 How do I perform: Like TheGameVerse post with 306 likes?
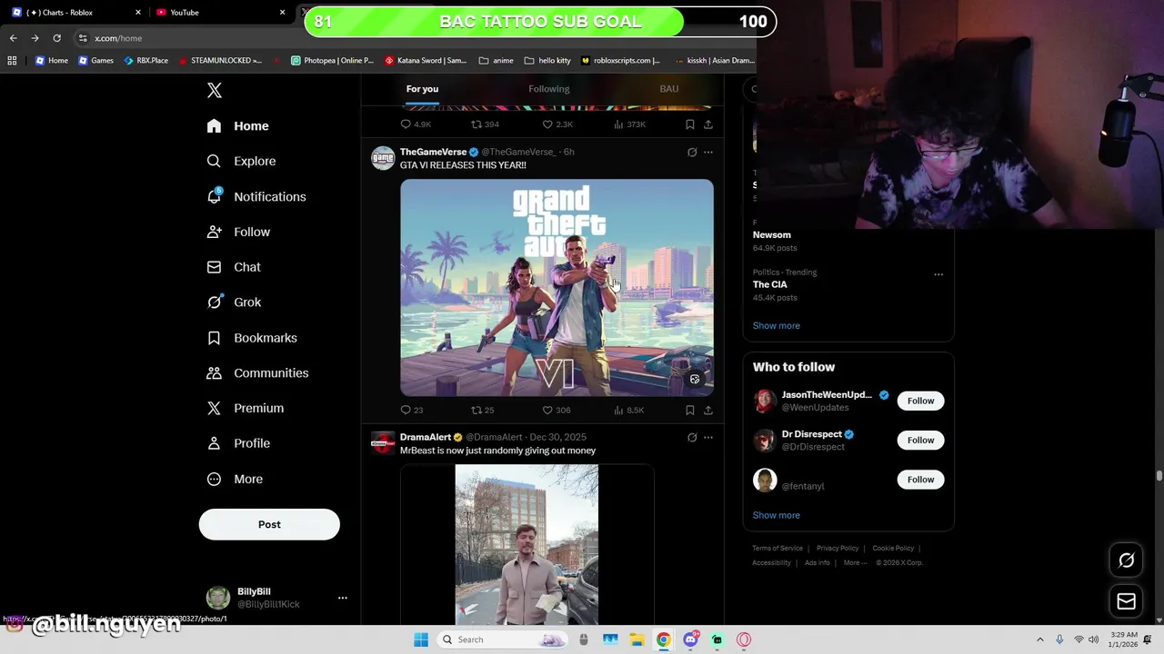[557, 411]
